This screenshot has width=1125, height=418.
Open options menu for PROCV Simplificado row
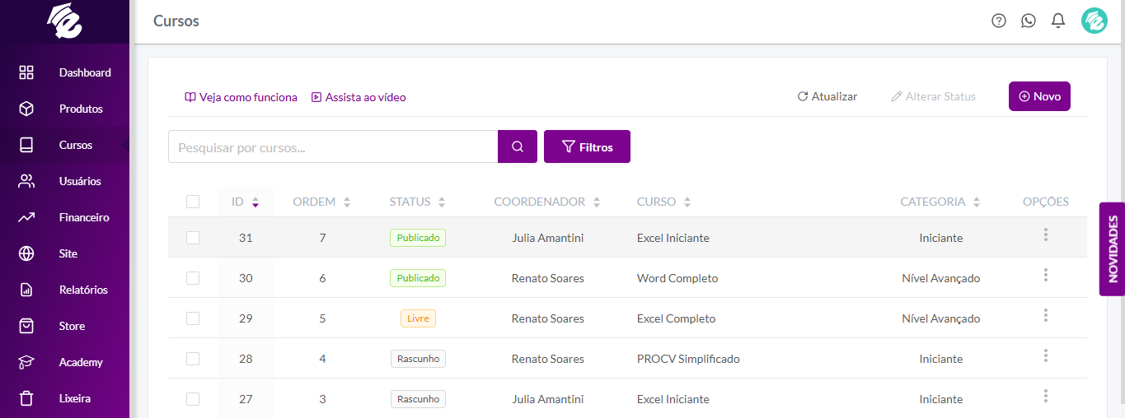(1046, 355)
